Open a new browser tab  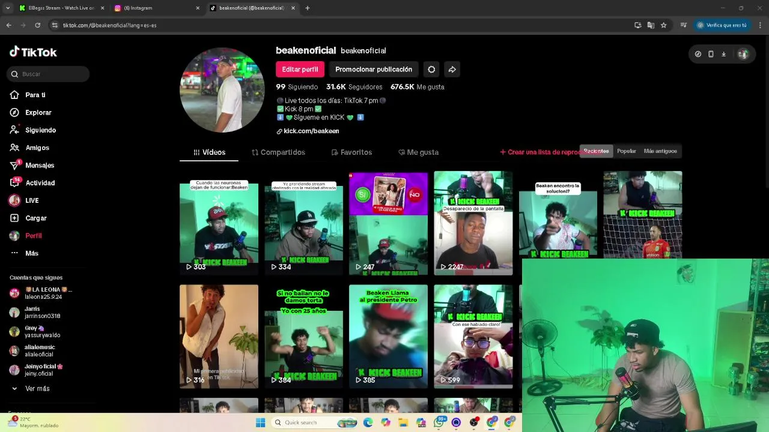(x=307, y=8)
